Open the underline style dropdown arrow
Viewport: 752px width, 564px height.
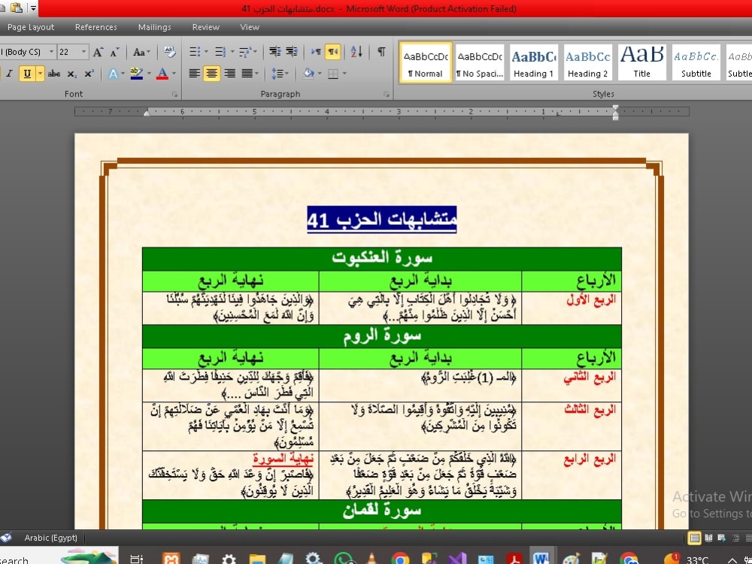tap(40, 74)
